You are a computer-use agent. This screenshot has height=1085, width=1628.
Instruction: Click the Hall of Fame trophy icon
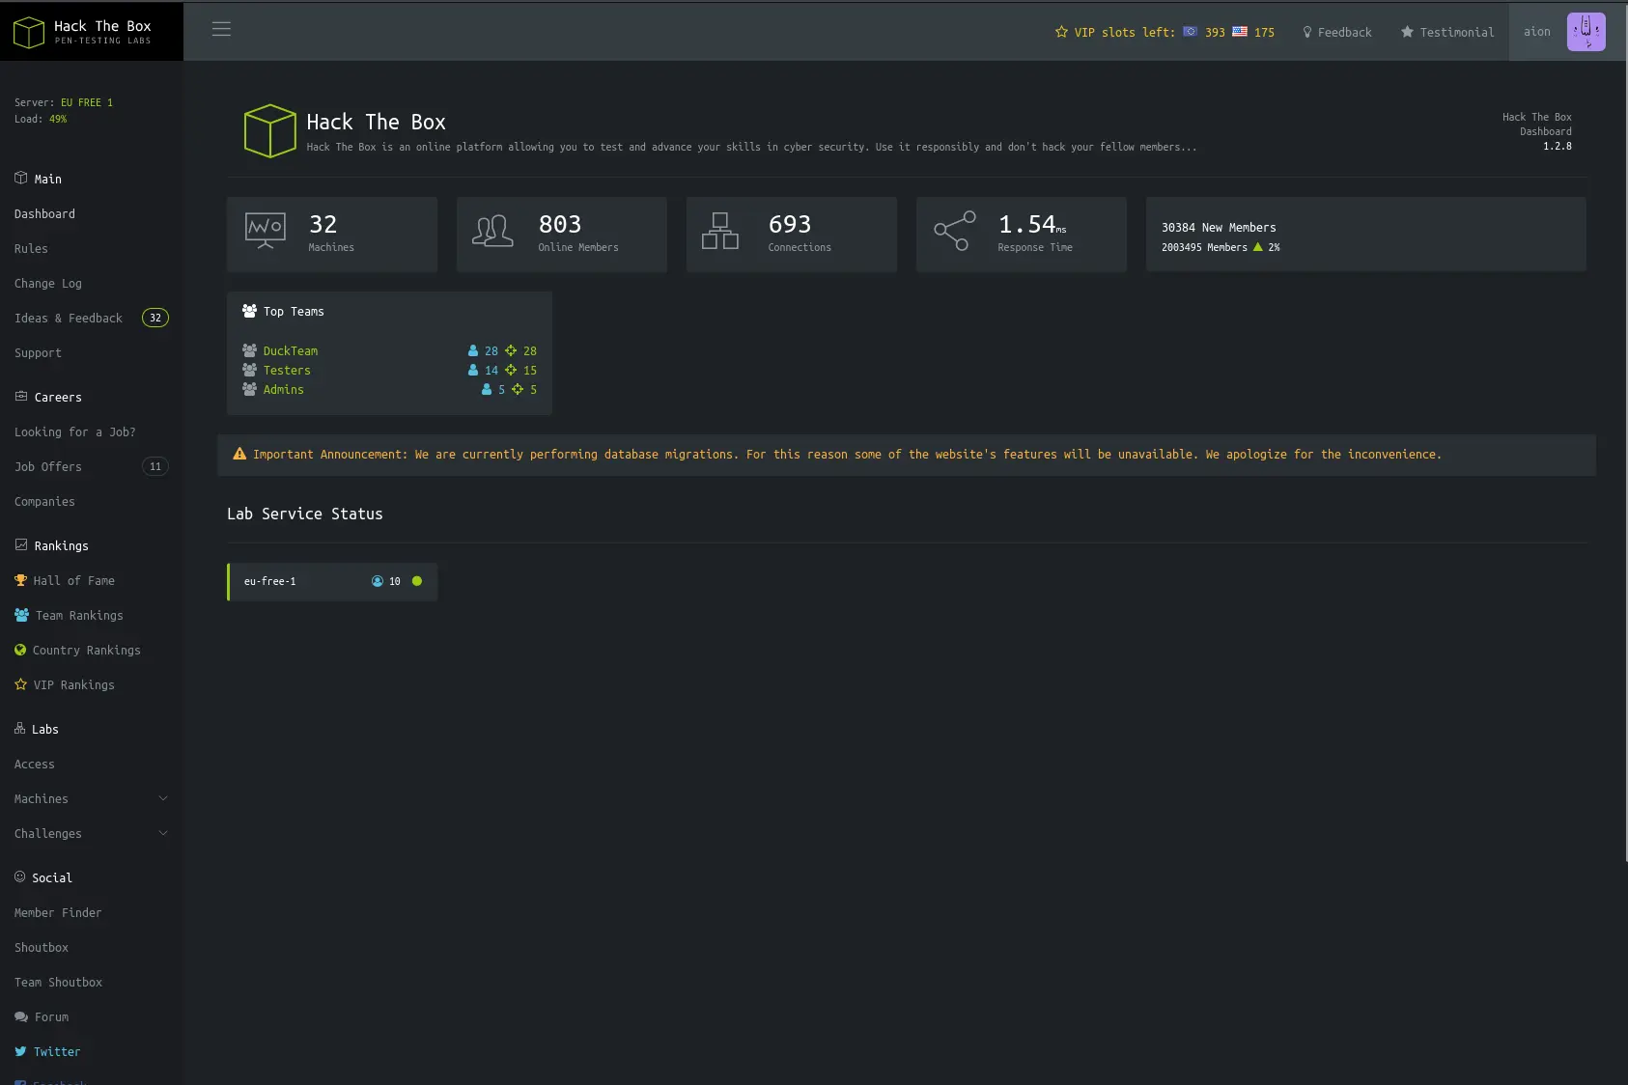[x=20, y=580]
